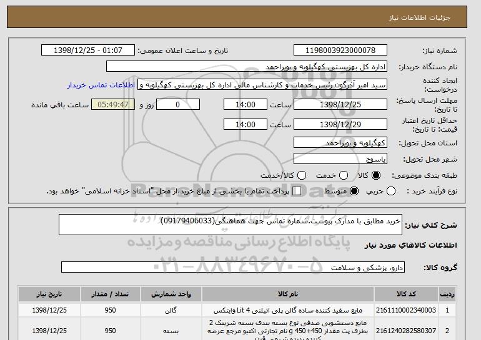
Task: Click product code 2161240282580307
Action: click(x=406, y=331)
